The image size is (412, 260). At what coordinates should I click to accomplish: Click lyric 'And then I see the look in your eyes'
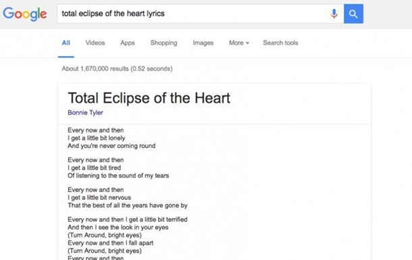click(118, 227)
